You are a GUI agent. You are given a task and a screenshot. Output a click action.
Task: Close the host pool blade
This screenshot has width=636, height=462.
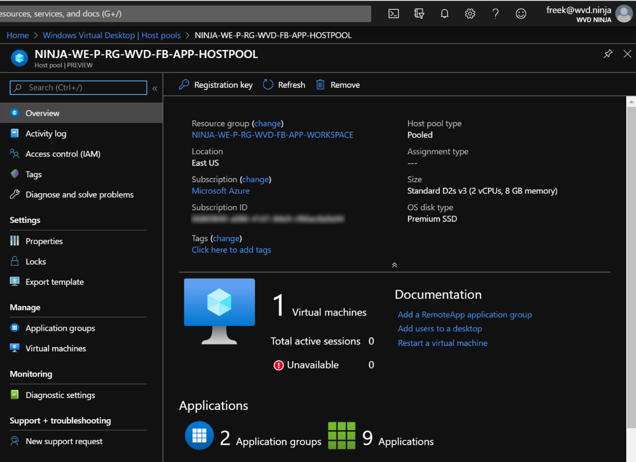pyautogui.click(x=627, y=54)
